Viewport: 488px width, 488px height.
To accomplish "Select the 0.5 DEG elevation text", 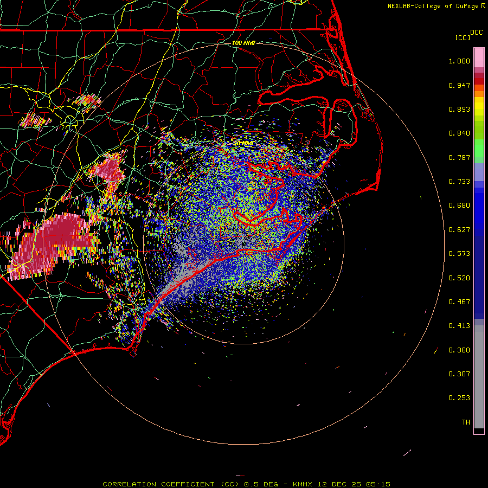I will 262,484.
